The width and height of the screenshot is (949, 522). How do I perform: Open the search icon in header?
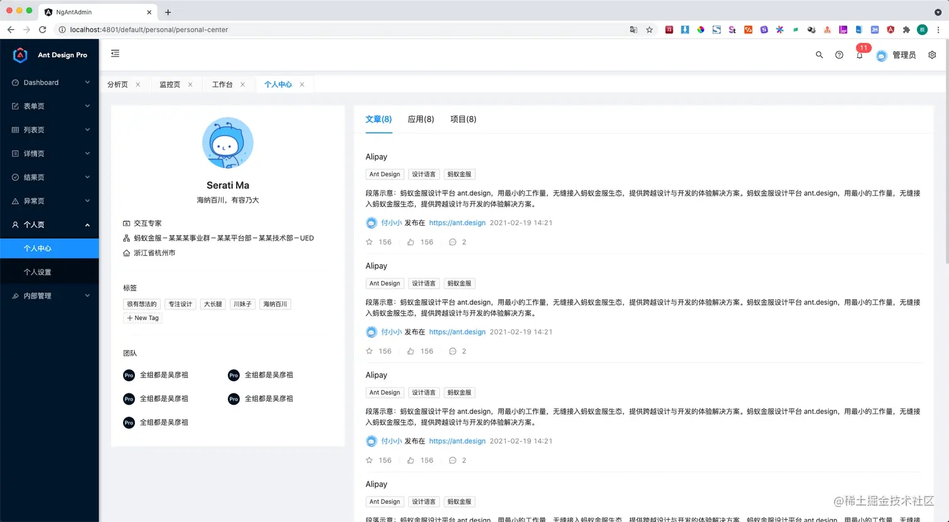point(819,55)
